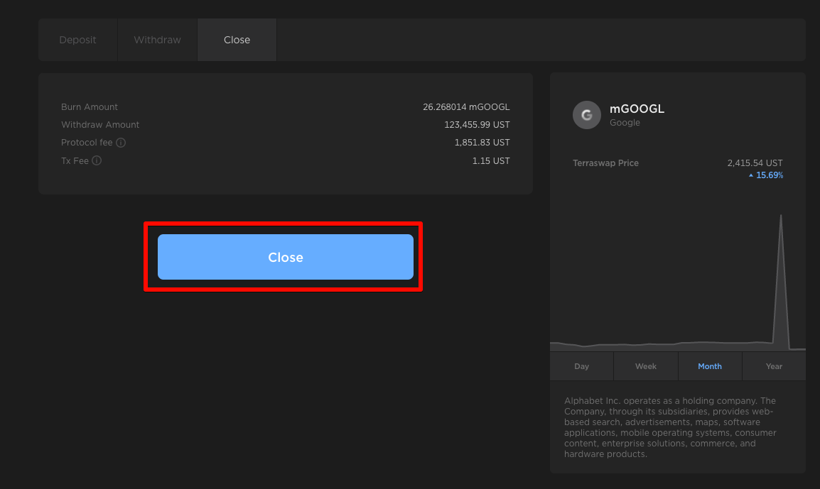820x489 pixels.
Task: Select the Close tab at the top
Action: tap(237, 40)
